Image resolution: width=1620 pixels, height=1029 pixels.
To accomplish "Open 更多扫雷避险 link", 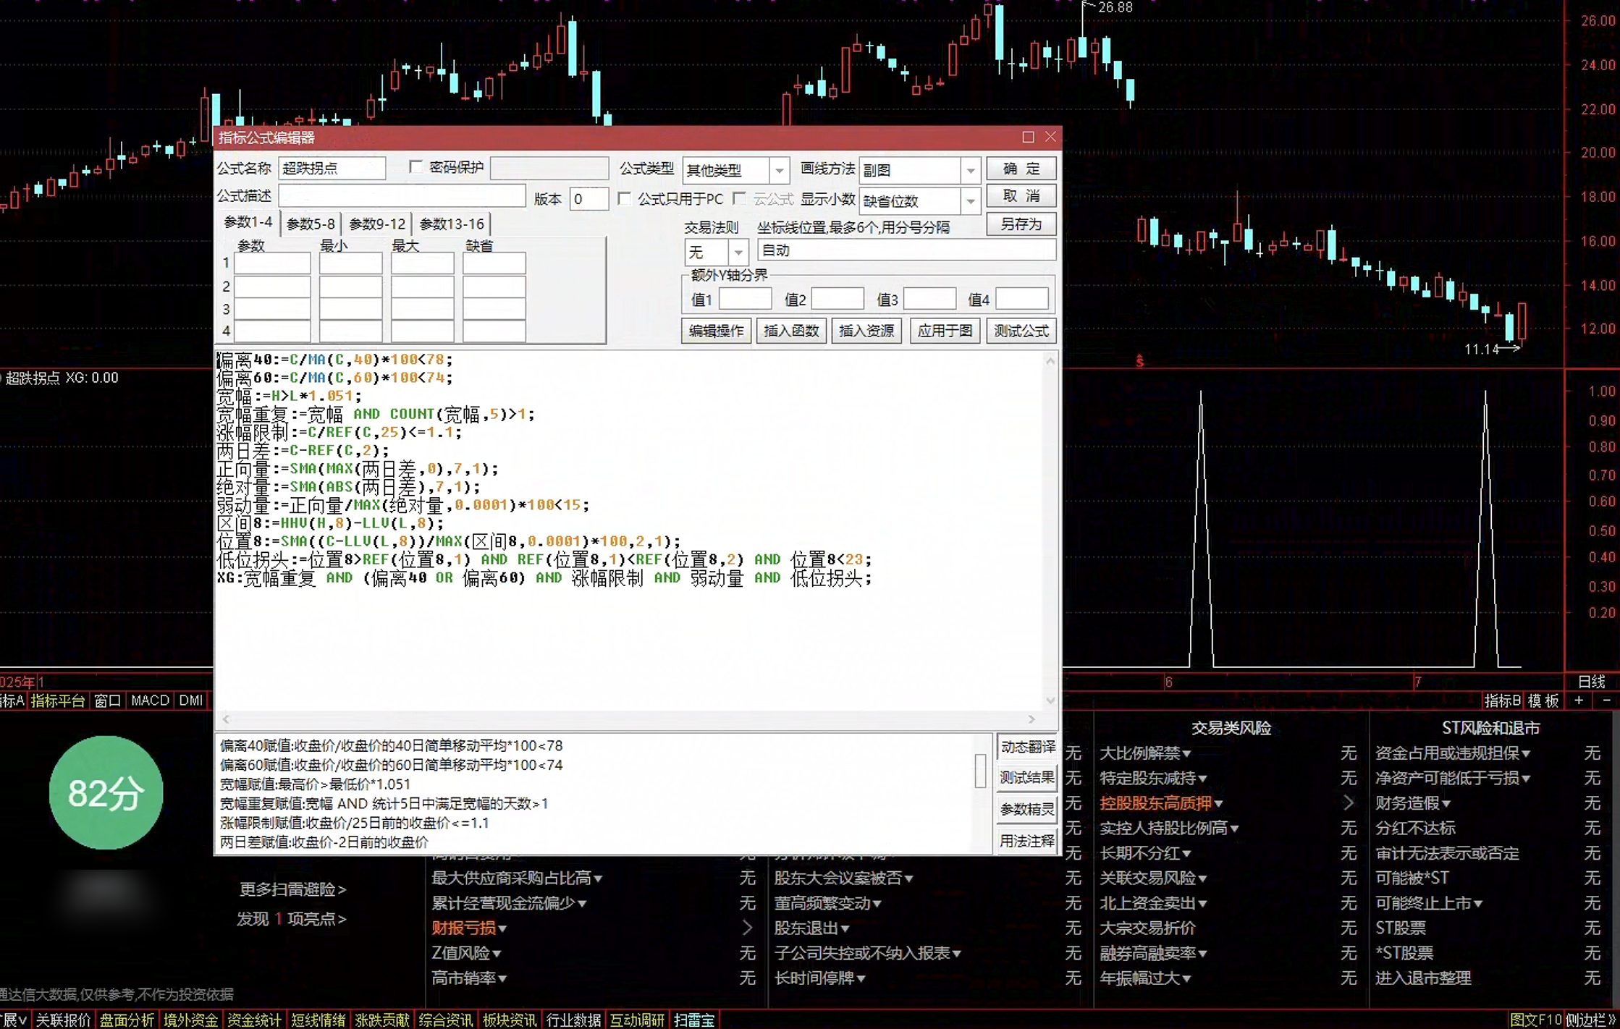I will tap(292, 889).
